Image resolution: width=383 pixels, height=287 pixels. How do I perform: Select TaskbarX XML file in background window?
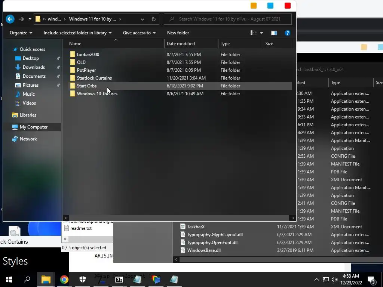(196, 227)
